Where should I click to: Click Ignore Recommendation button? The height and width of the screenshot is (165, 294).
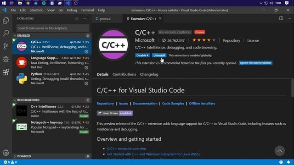[256, 63]
